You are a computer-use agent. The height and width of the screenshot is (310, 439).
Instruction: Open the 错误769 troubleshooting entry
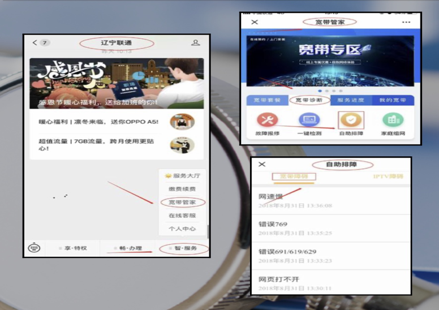coord(331,229)
